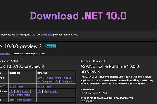The width and height of the screenshot is (157, 104).
Task: Collapse the 10.0.0-preview.3 section chevron
Action: (1, 46)
